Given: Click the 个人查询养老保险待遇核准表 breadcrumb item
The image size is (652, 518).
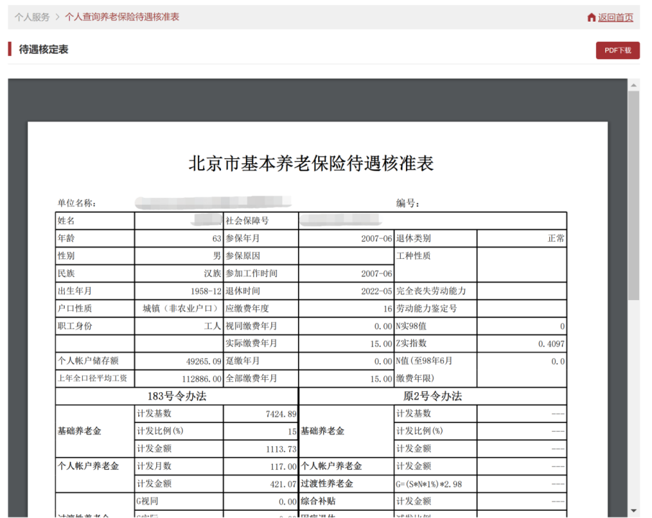Looking at the screenshot, I should click(x=122, y=17).
